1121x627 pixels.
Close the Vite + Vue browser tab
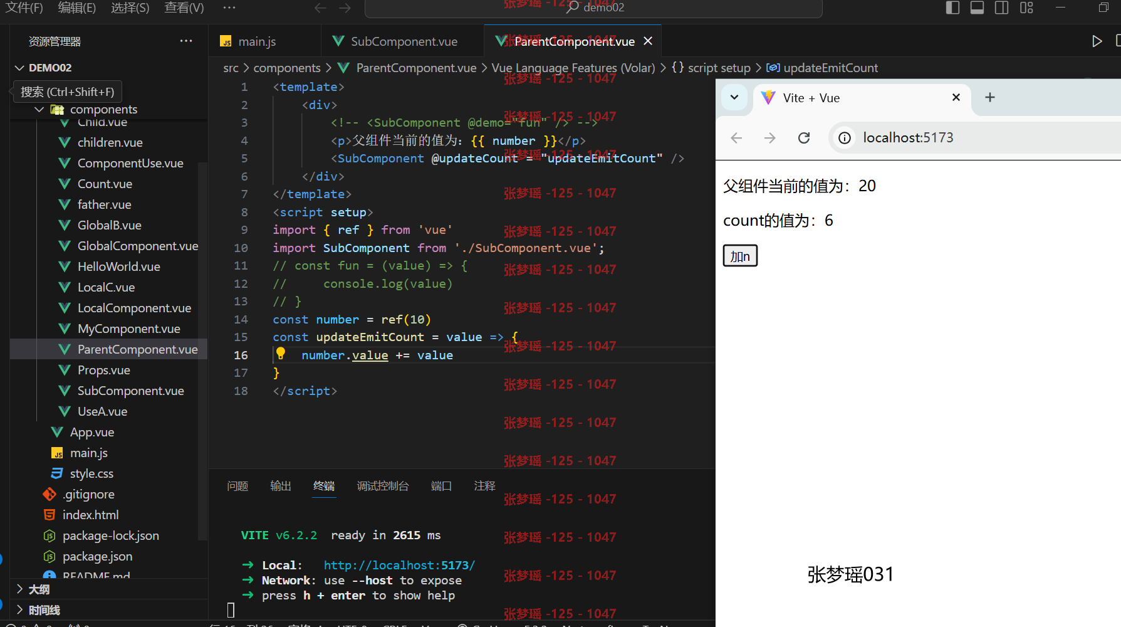[x=956, y=97]
